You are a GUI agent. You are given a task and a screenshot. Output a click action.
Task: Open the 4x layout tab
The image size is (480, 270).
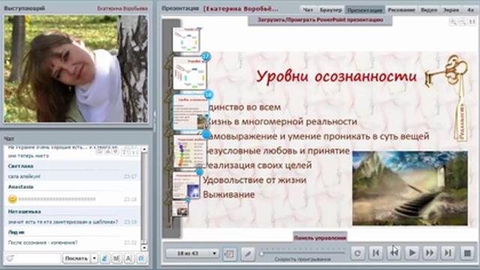click(470, 10)
